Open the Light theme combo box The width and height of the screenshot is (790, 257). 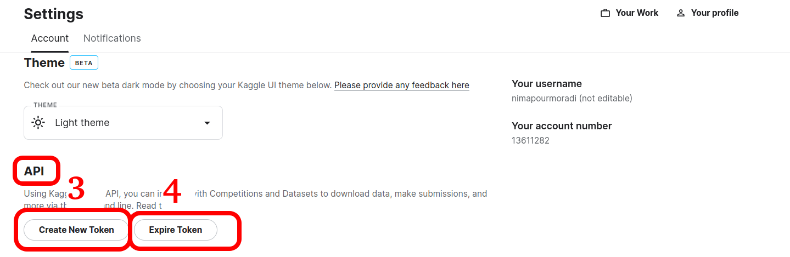(x=123, y=123)
